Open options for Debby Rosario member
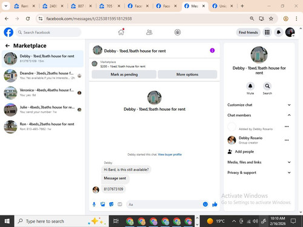This screenshot has width=303, height=227. click(287, 140)
